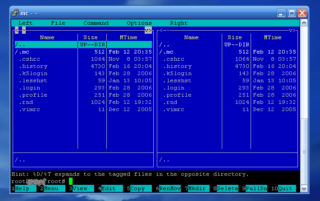Click the 8 Delete function key
The height and width of the screenshot is (201, 320).
click(x=226, y=188)
